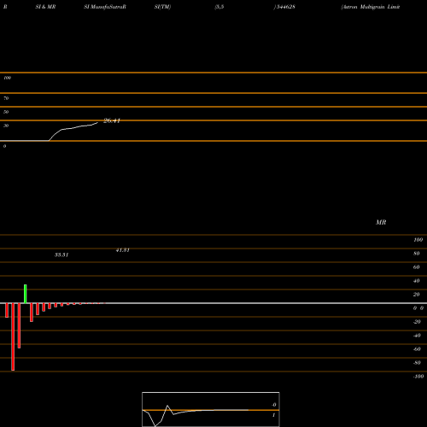Click the 20 label on lower right axis
The height and width of the screenshot is (427, 427).
(x=417, y=295)
